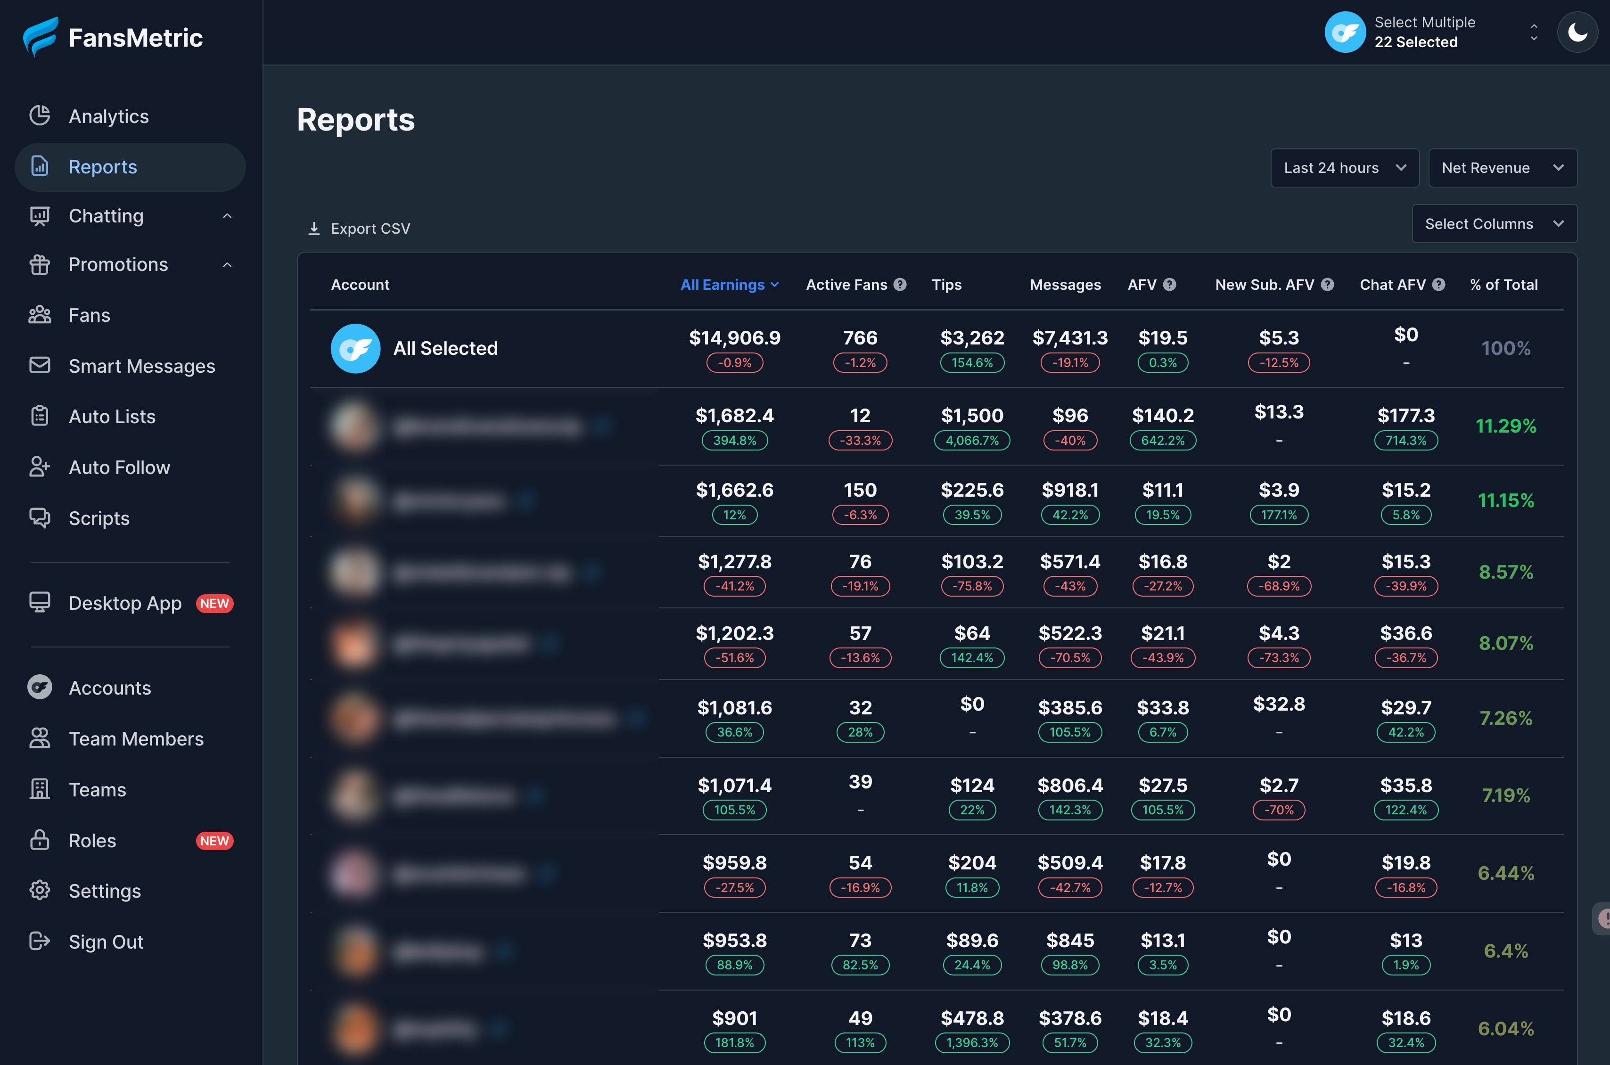The width and height of the screenshot is (1610, 1065).
Task: Open the Promotions menu item
Action: coord(130,264)
